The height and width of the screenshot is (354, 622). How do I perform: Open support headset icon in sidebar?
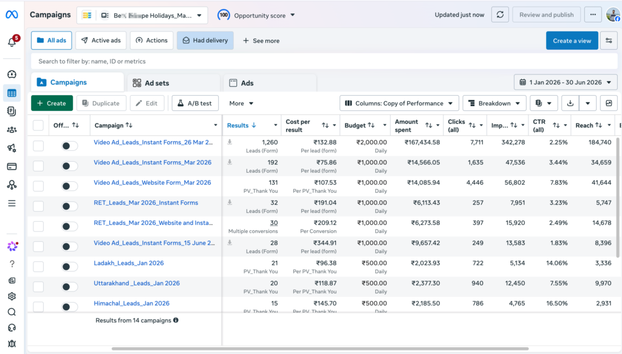(12, 328)
